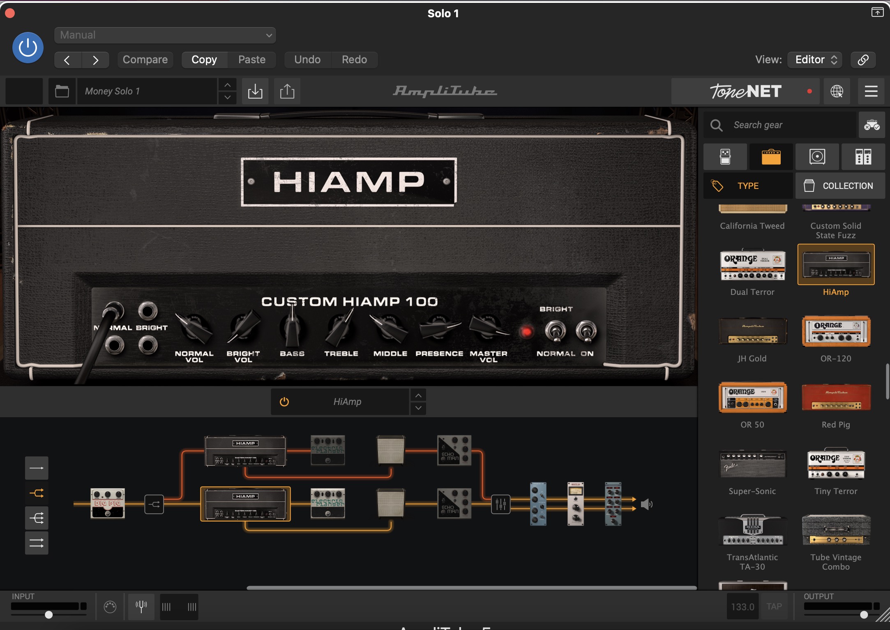The height and width of the screenshot is (630, 890).
Task: Mute output via the speaker icon
Action: pos(647,504)
